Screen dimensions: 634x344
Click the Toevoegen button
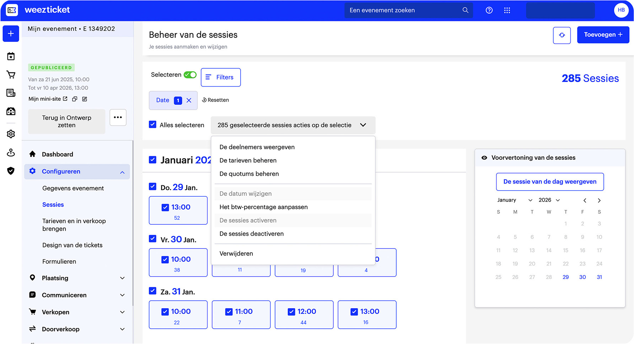[x=603, y=34]
